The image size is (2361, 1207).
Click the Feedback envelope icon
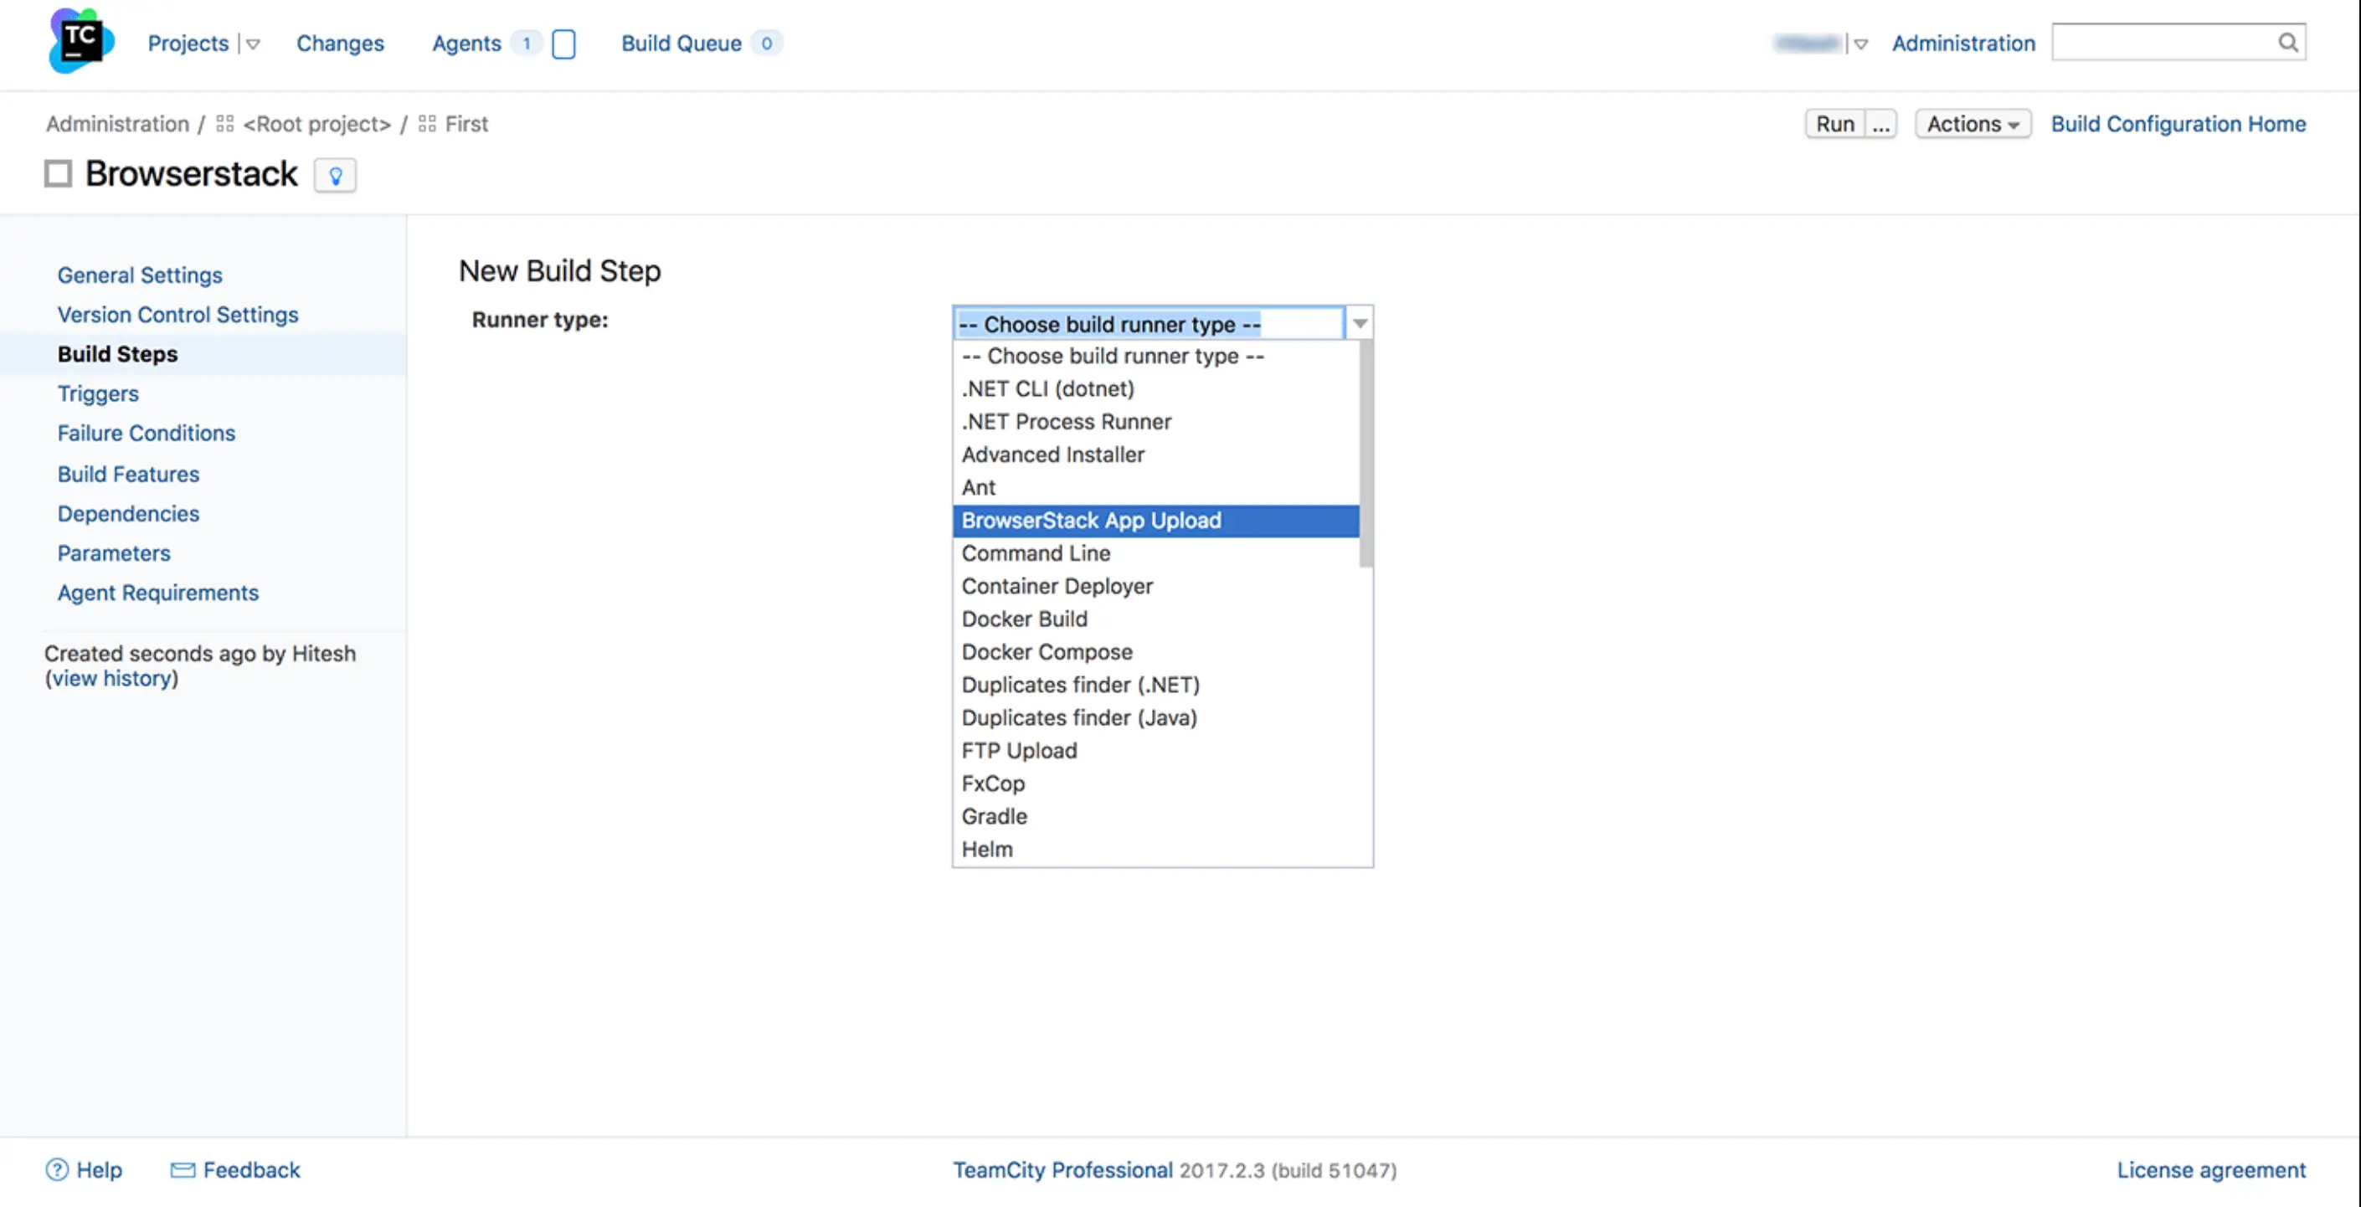click(183, 1169)
